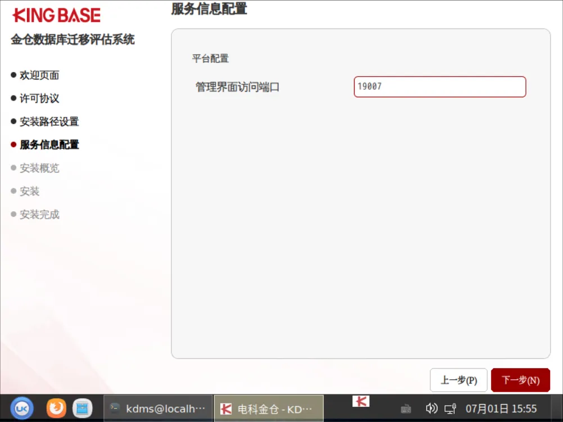Select the 安装概览 step in sidebar
Viewport: 563px width, 422px height.
(39, 167)
